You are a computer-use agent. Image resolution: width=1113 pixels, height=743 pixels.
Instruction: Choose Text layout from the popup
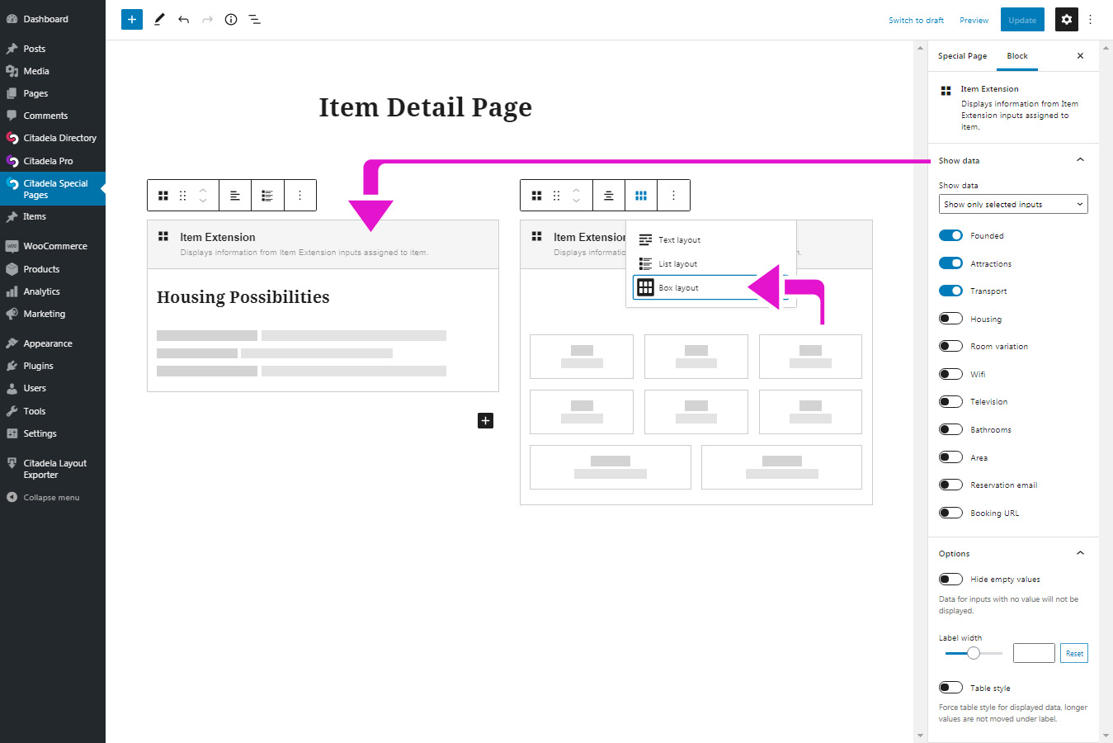click(710, 240)
